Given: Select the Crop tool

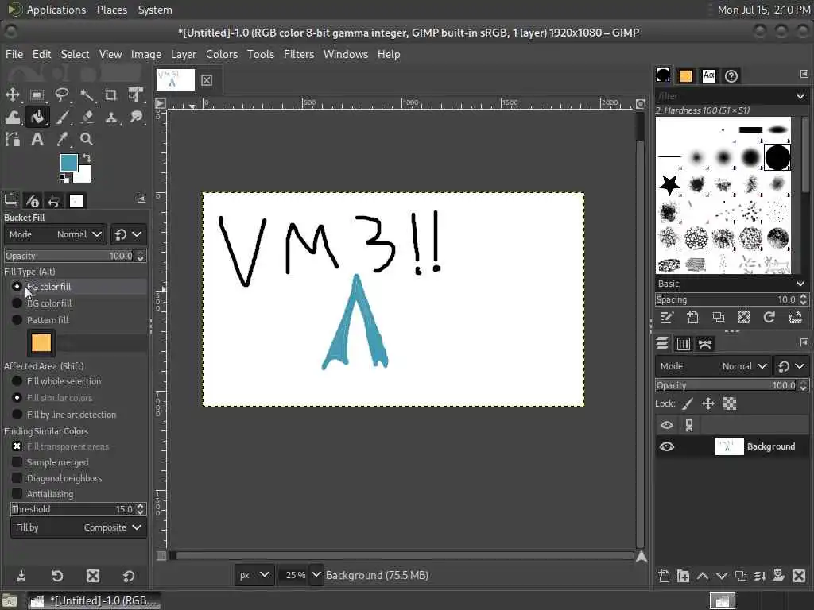Looking at the screenshot, I should 111,95.
